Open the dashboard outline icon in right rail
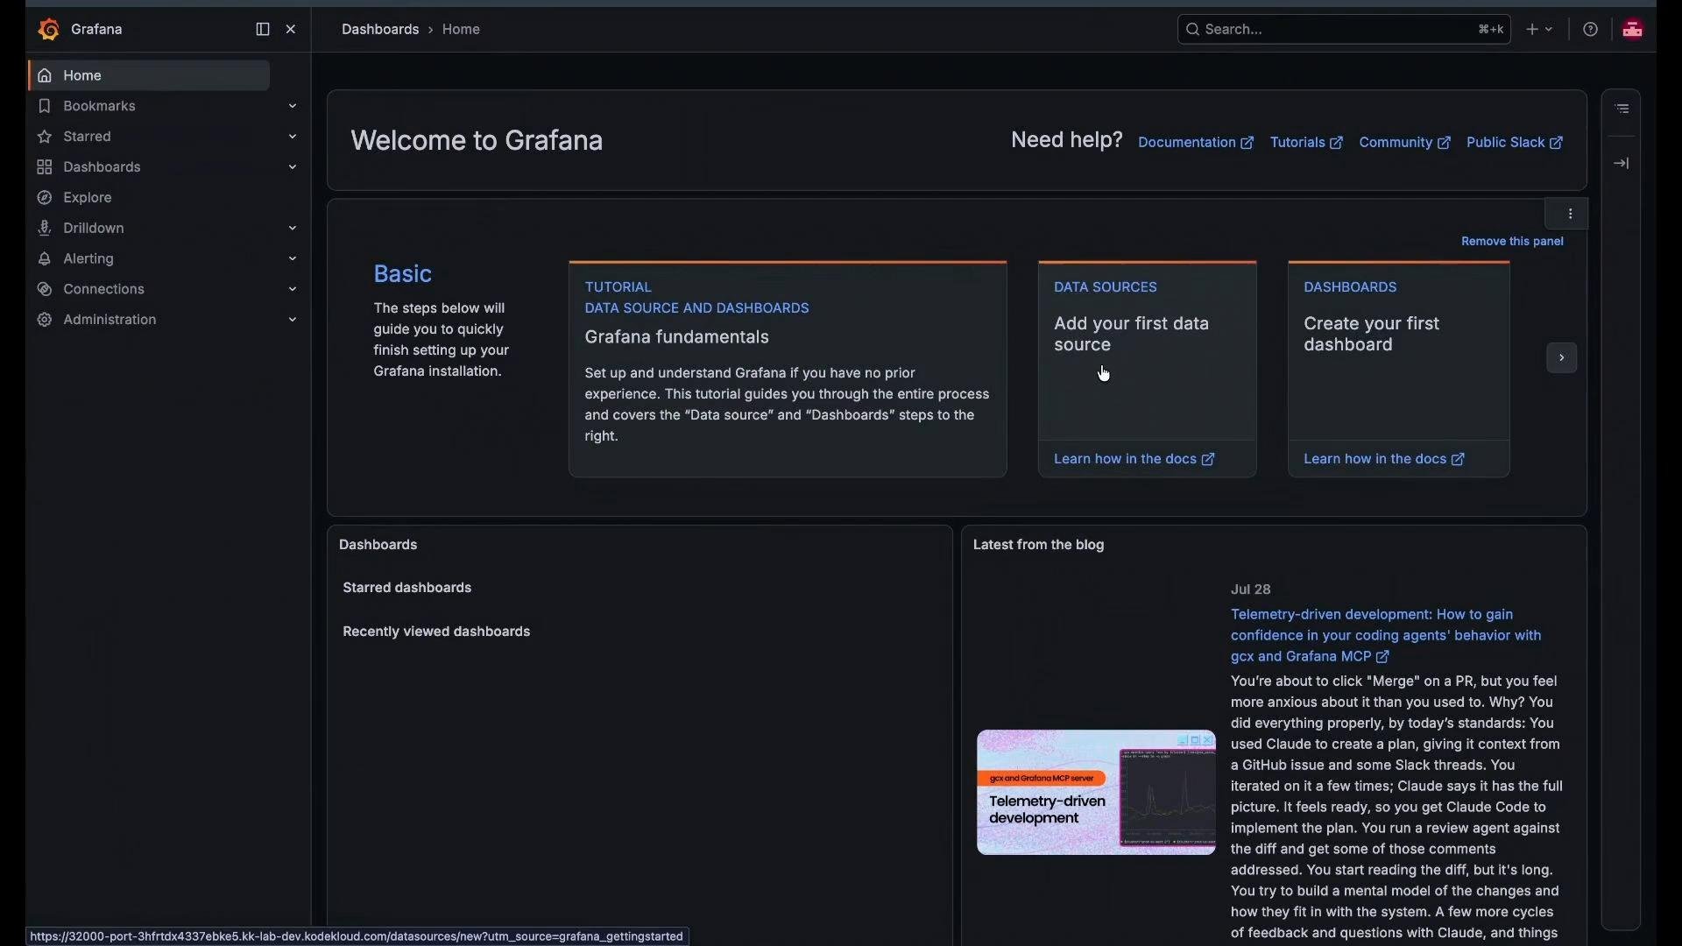The image size is (1682, 946). click(1623, 109)
